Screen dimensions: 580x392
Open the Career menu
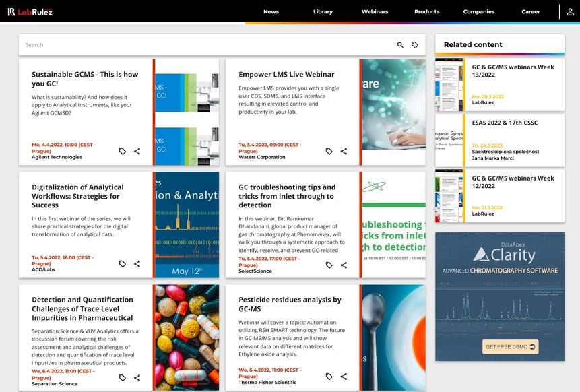pyautogui.click(x=531, y=12)
